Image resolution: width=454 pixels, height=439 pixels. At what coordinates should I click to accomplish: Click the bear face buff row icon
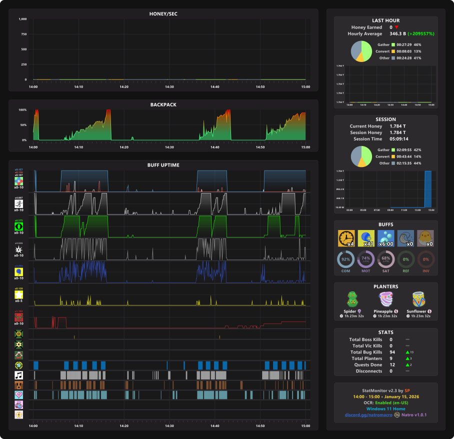coord(19,385)
